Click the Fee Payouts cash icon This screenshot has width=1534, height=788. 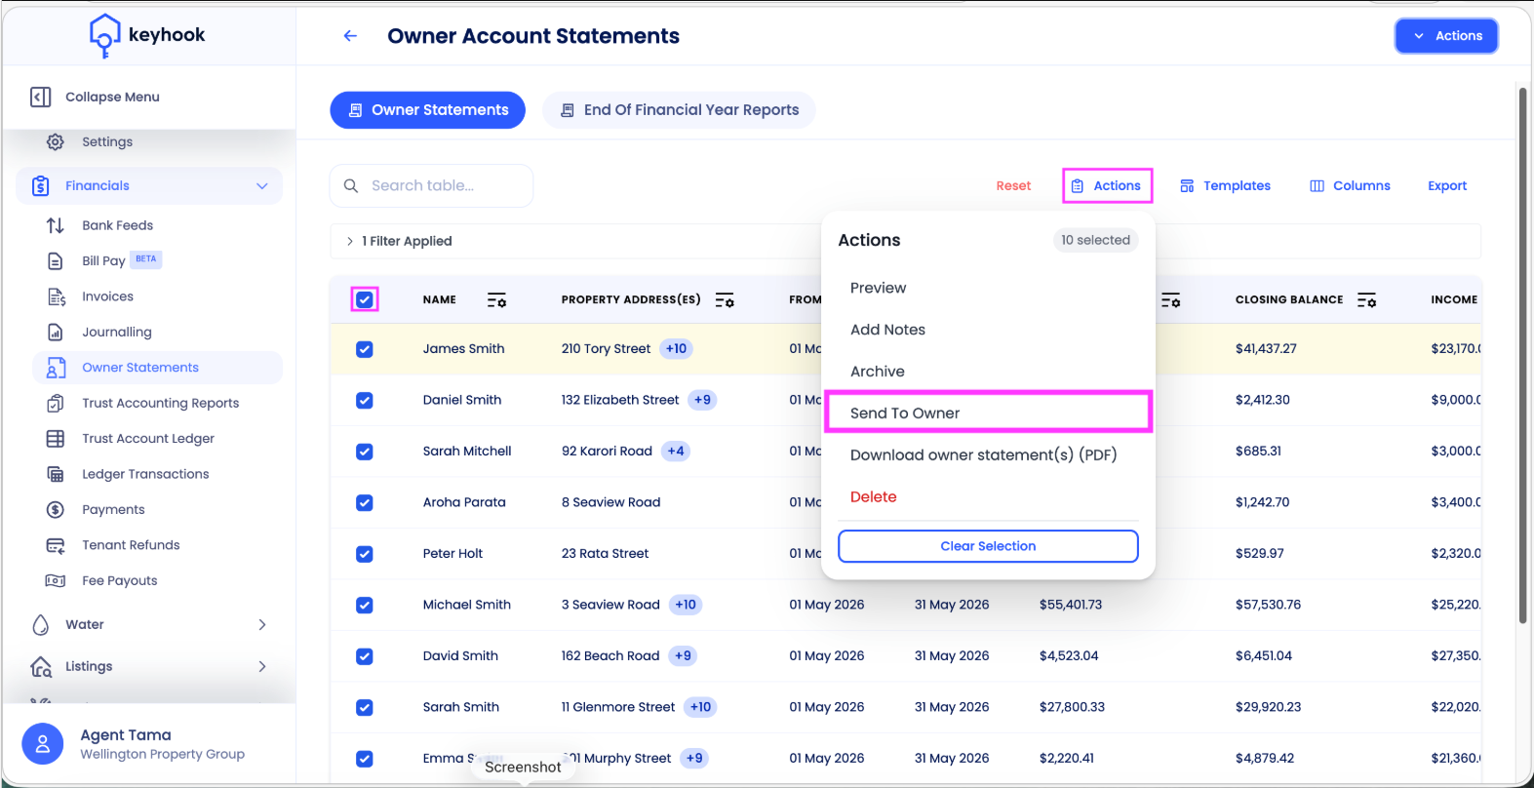(56, 581)
